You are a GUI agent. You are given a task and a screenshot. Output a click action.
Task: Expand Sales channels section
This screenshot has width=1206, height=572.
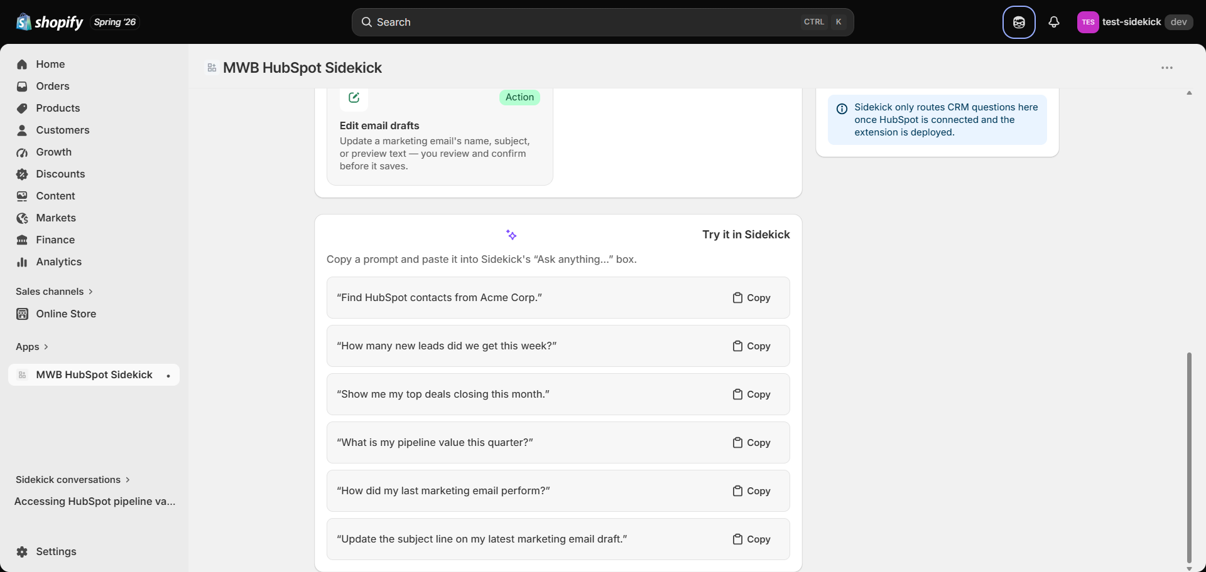point(54,292)
